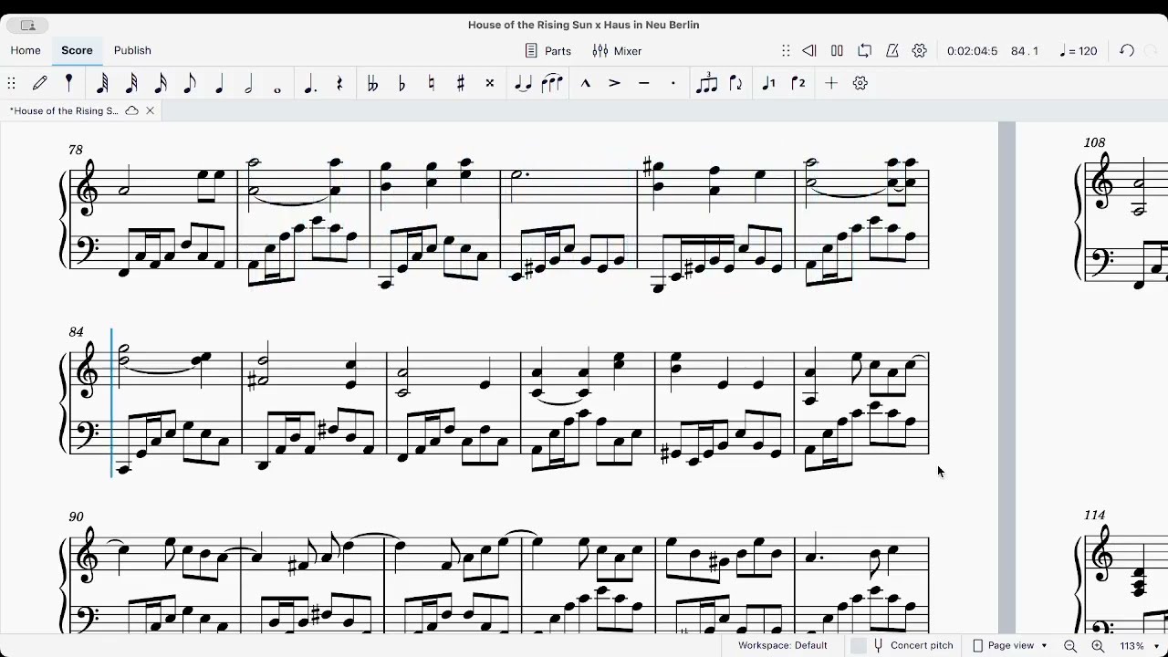The image size is (1168, 657).
Task: Add a tie to the note
Action: click(x=523, y=83)
